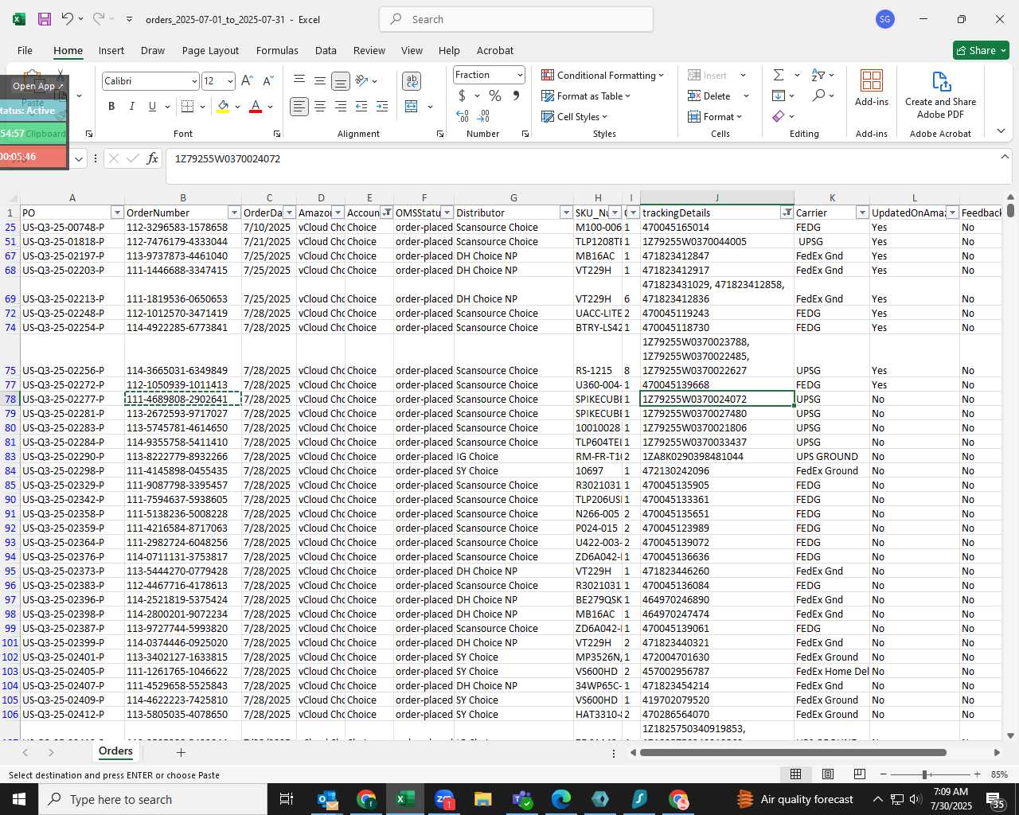This screenshot has height=815, width=1019.
Task: Click the Wrap Text icon
Action: click(x=412, y=81)
